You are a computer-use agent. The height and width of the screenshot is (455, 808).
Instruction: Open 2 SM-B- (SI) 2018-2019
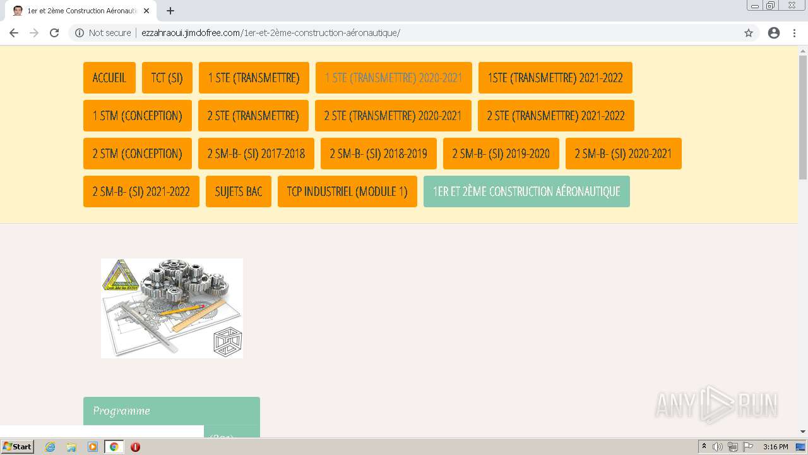[x=379, y=154]
